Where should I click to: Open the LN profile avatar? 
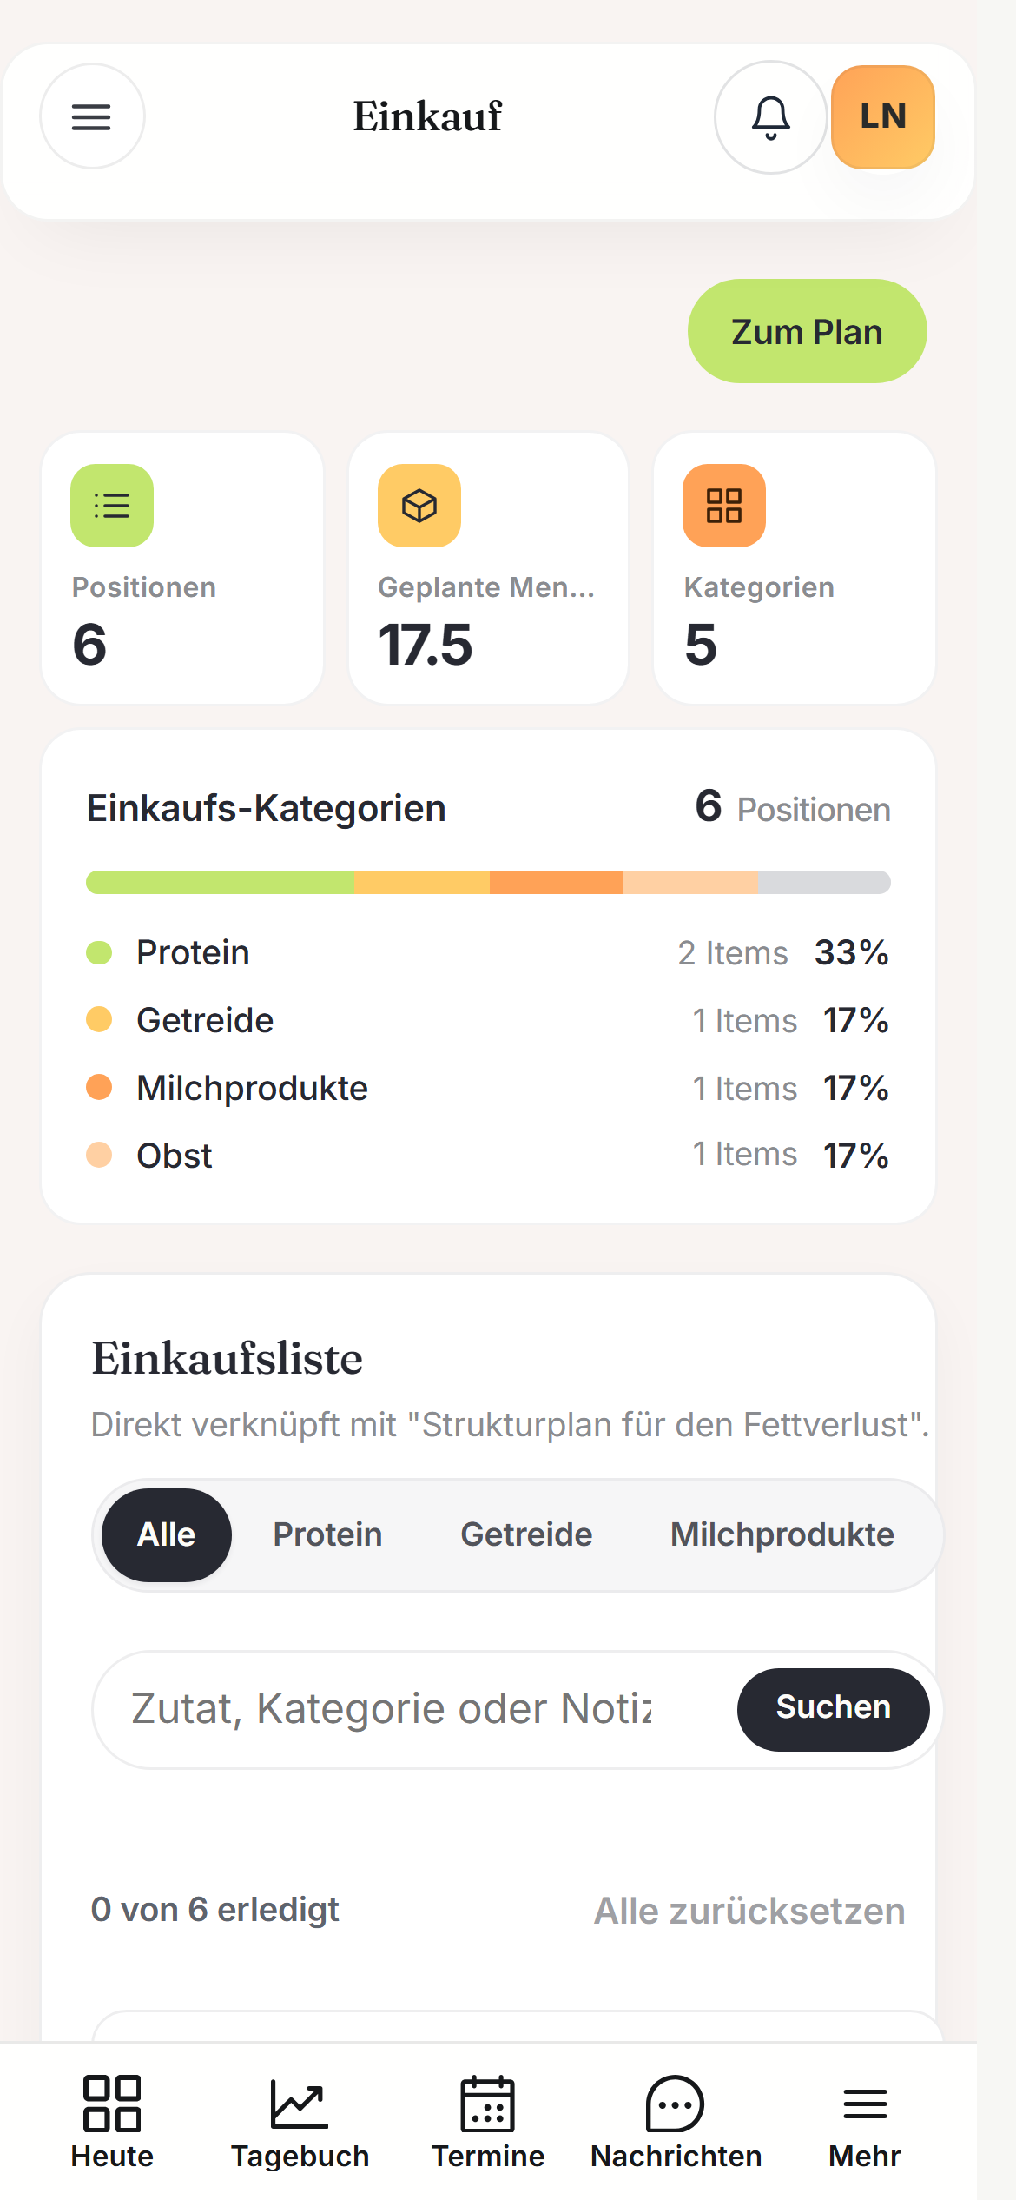pos(883,116)
